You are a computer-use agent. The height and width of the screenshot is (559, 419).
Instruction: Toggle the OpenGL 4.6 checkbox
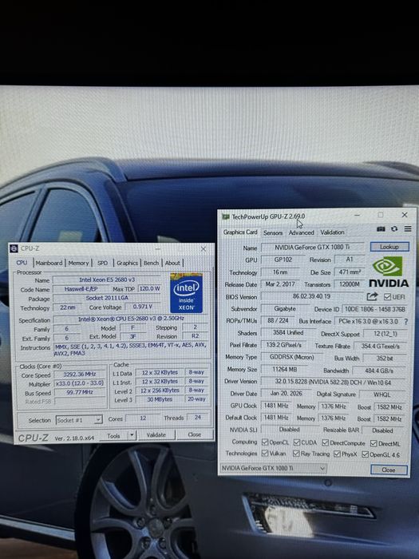pyautogui.click(x=365, y=454)
